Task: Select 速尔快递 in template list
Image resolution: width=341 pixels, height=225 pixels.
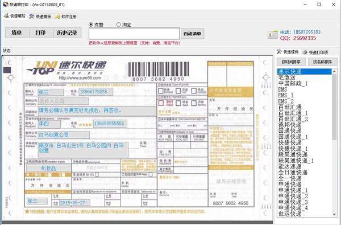Action: pyautogui.click(x=305, y=72)
